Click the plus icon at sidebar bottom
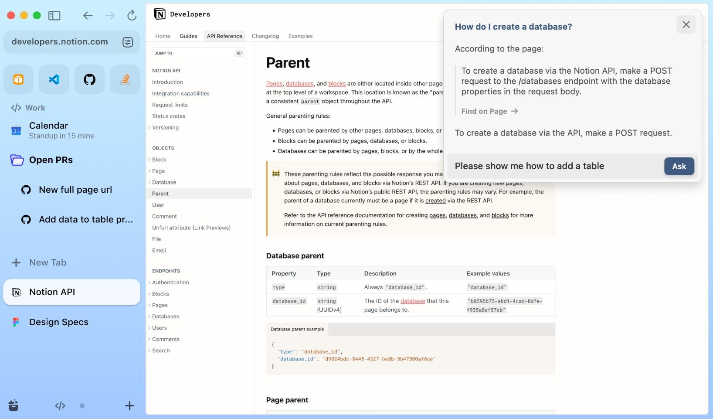This screenshot has width=713, height=419. (129, 405)
